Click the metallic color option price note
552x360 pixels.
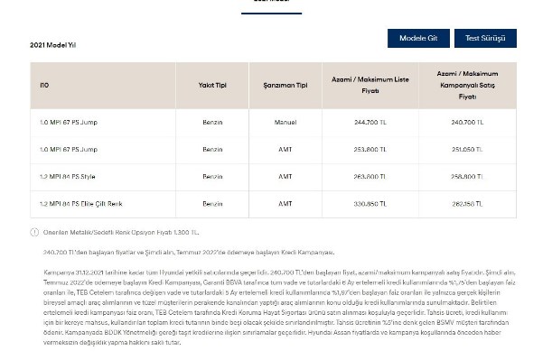point(121,233)
